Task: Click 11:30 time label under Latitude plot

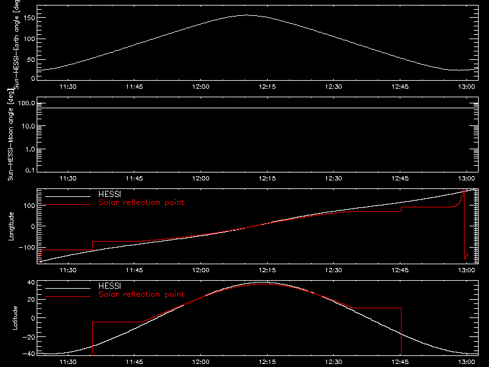Action: point(68,362)
